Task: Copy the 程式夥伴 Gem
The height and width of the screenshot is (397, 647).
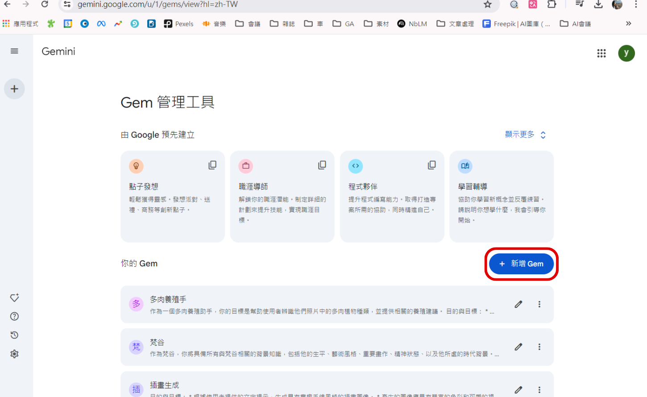Action: point(431,165)
